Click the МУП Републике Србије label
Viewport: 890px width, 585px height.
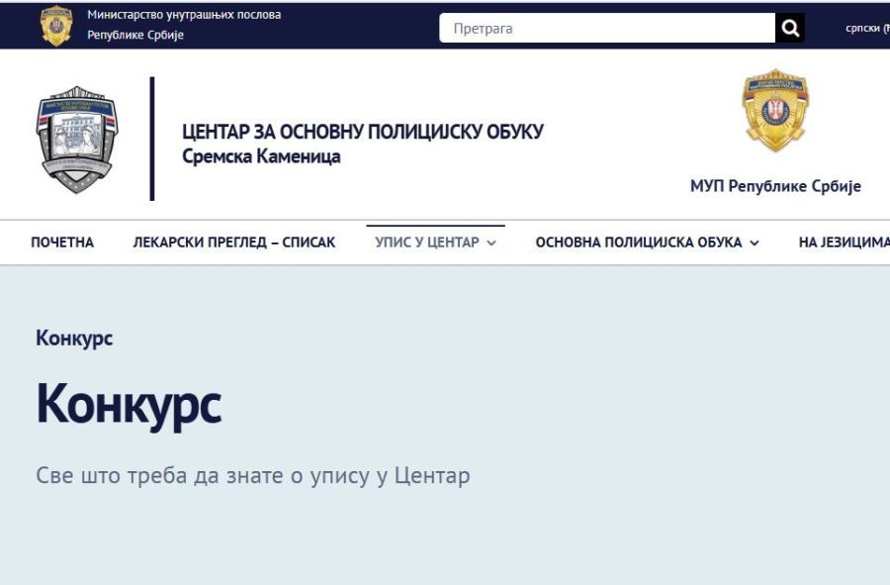pyautogui.click(x=775, y=186)
